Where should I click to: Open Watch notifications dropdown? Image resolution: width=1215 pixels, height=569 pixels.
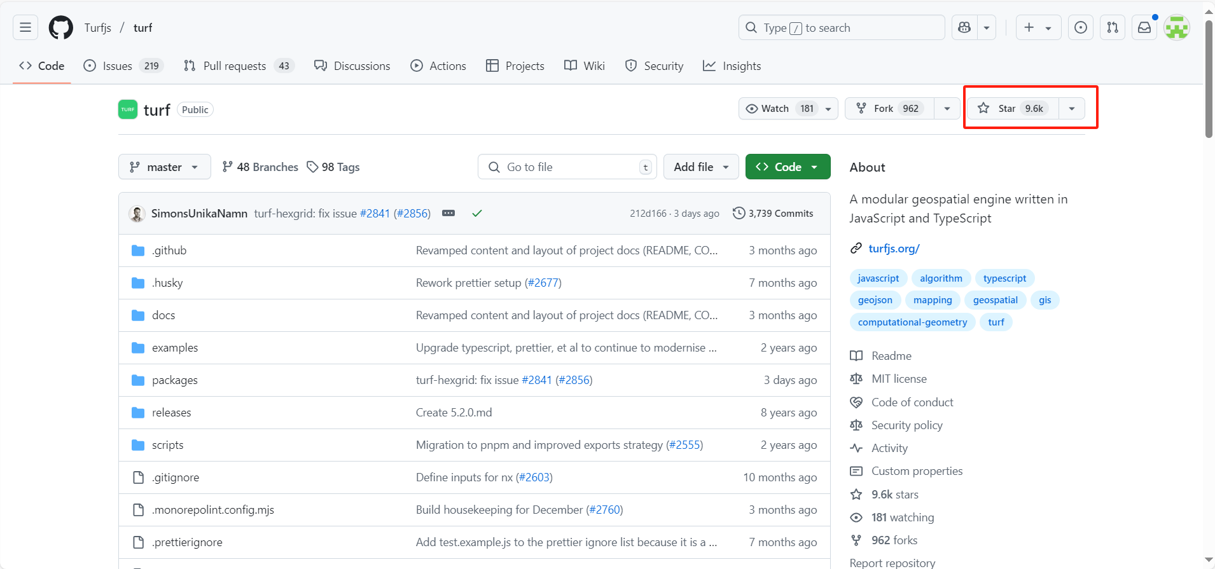[x=788, y=109]
